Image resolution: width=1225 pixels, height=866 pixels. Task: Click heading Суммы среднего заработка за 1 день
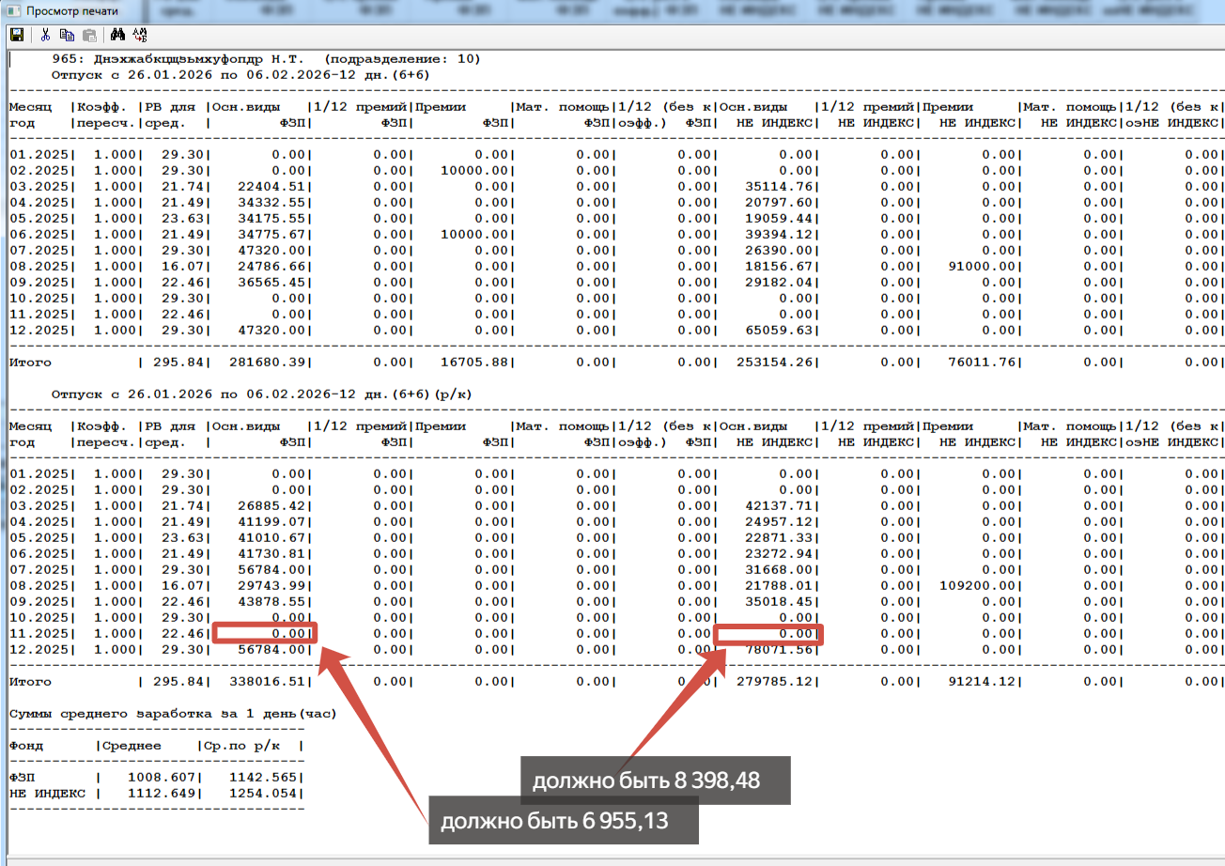coord(172,714)
